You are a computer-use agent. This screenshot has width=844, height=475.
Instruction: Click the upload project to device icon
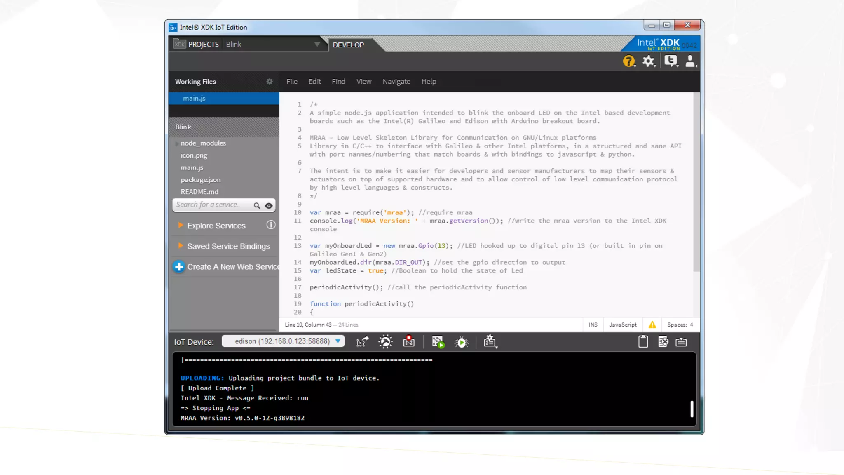(362, 342)
